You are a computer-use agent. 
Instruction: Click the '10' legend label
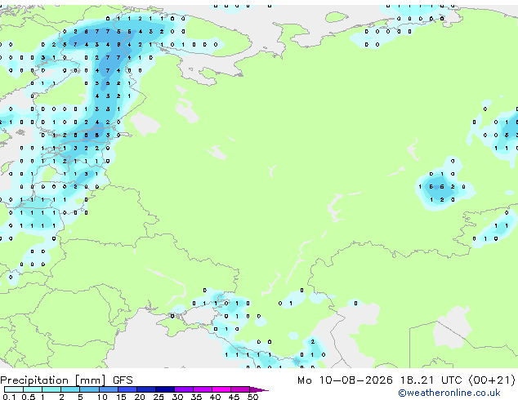pyautogui.click(x=102, y=397)
